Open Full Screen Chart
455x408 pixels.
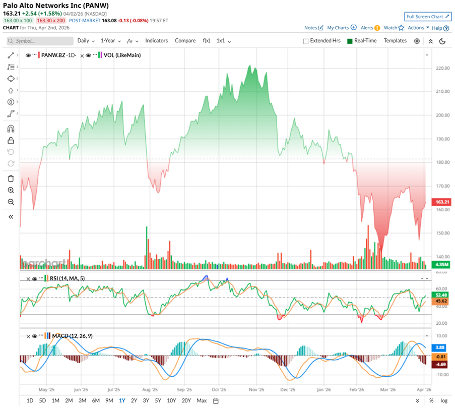pyautogui.click(x=428, y=17)
